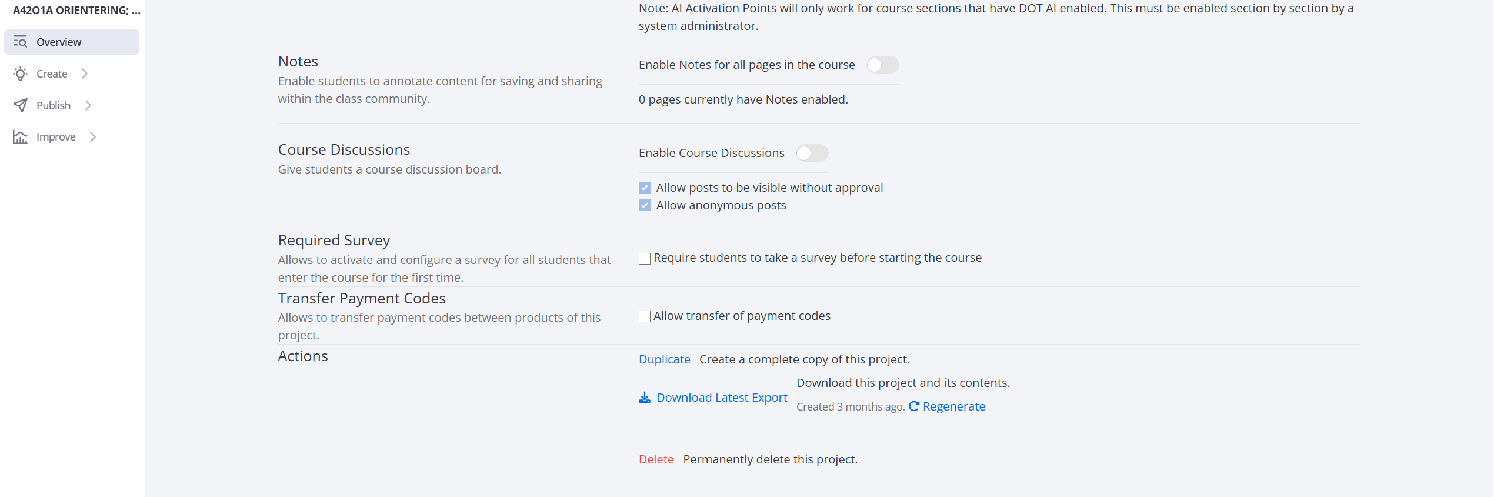The width and height of the screenshot is (1494, 497).
Task: Select the Publish sidebar menu item
Action: pyautogui.click(x=54, y=105)
